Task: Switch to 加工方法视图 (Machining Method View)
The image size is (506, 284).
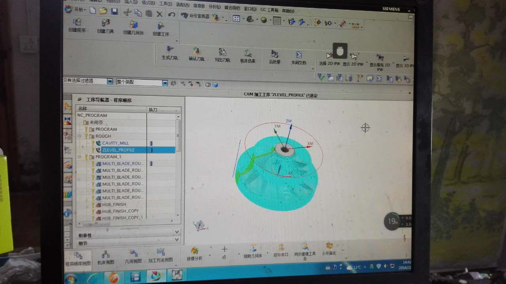Action: pos(160,256)
